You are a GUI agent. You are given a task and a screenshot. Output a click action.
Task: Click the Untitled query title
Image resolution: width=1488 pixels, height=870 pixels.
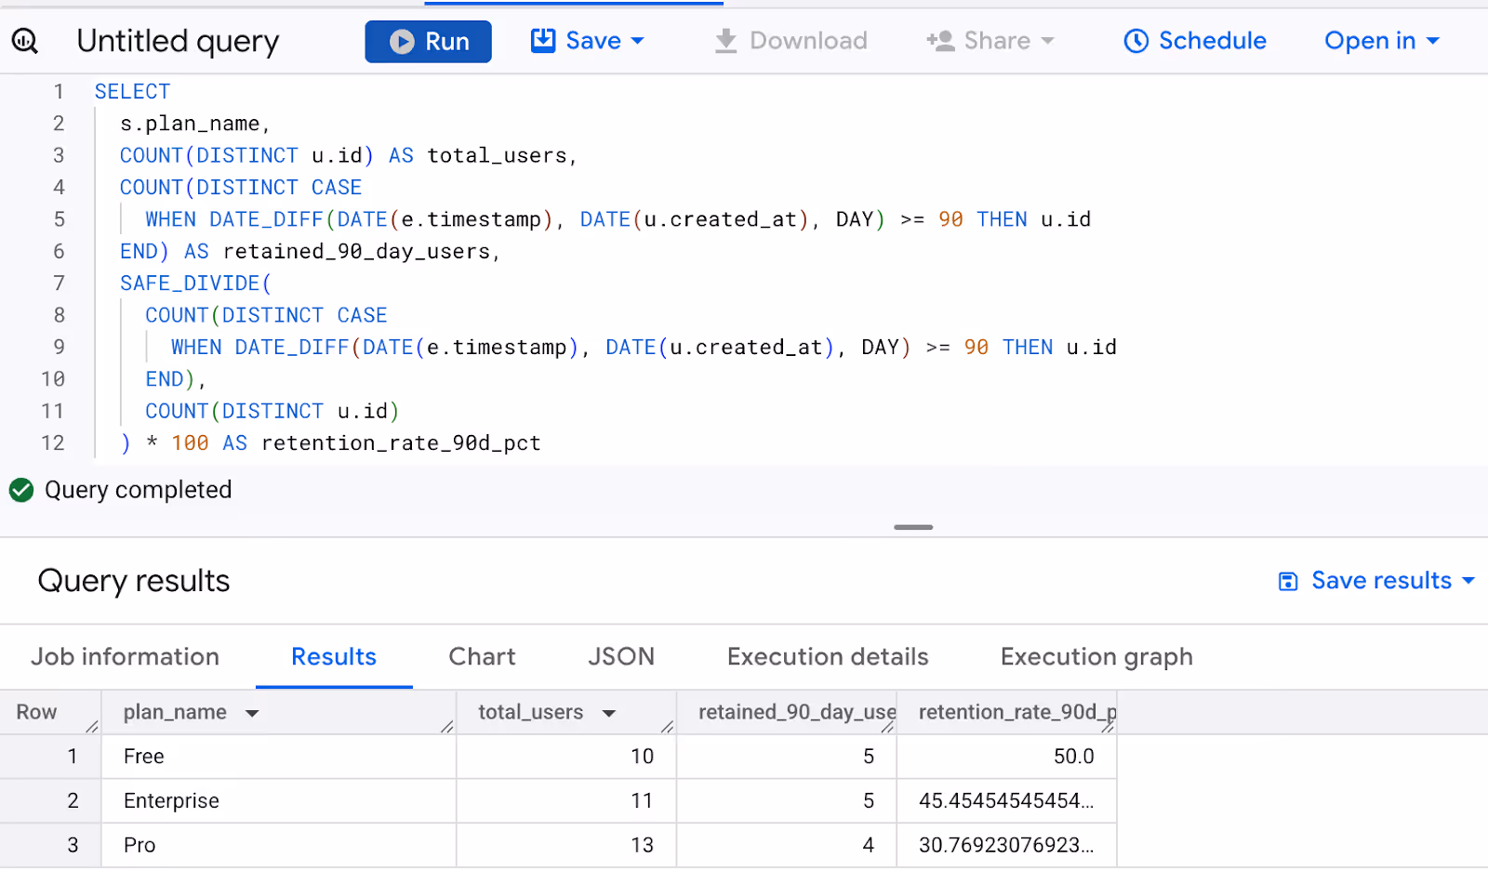coord(178,41)
